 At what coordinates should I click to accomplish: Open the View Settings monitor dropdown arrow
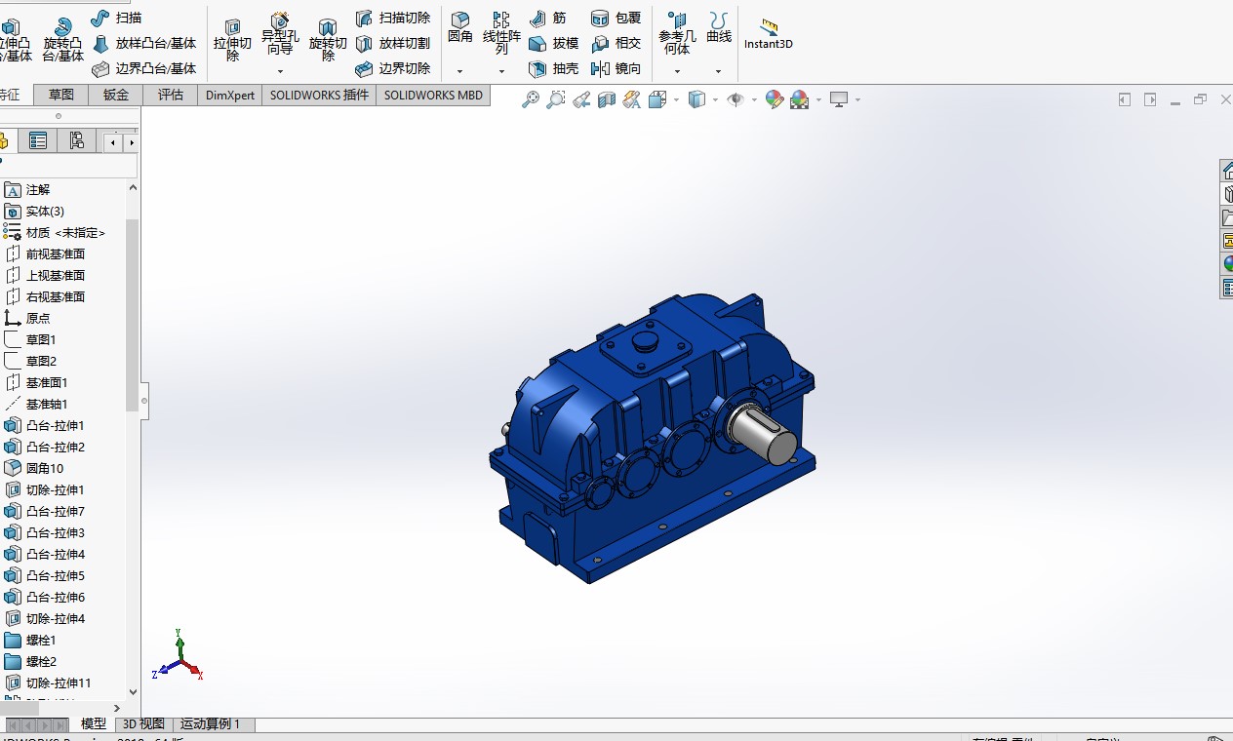[857, 99]
